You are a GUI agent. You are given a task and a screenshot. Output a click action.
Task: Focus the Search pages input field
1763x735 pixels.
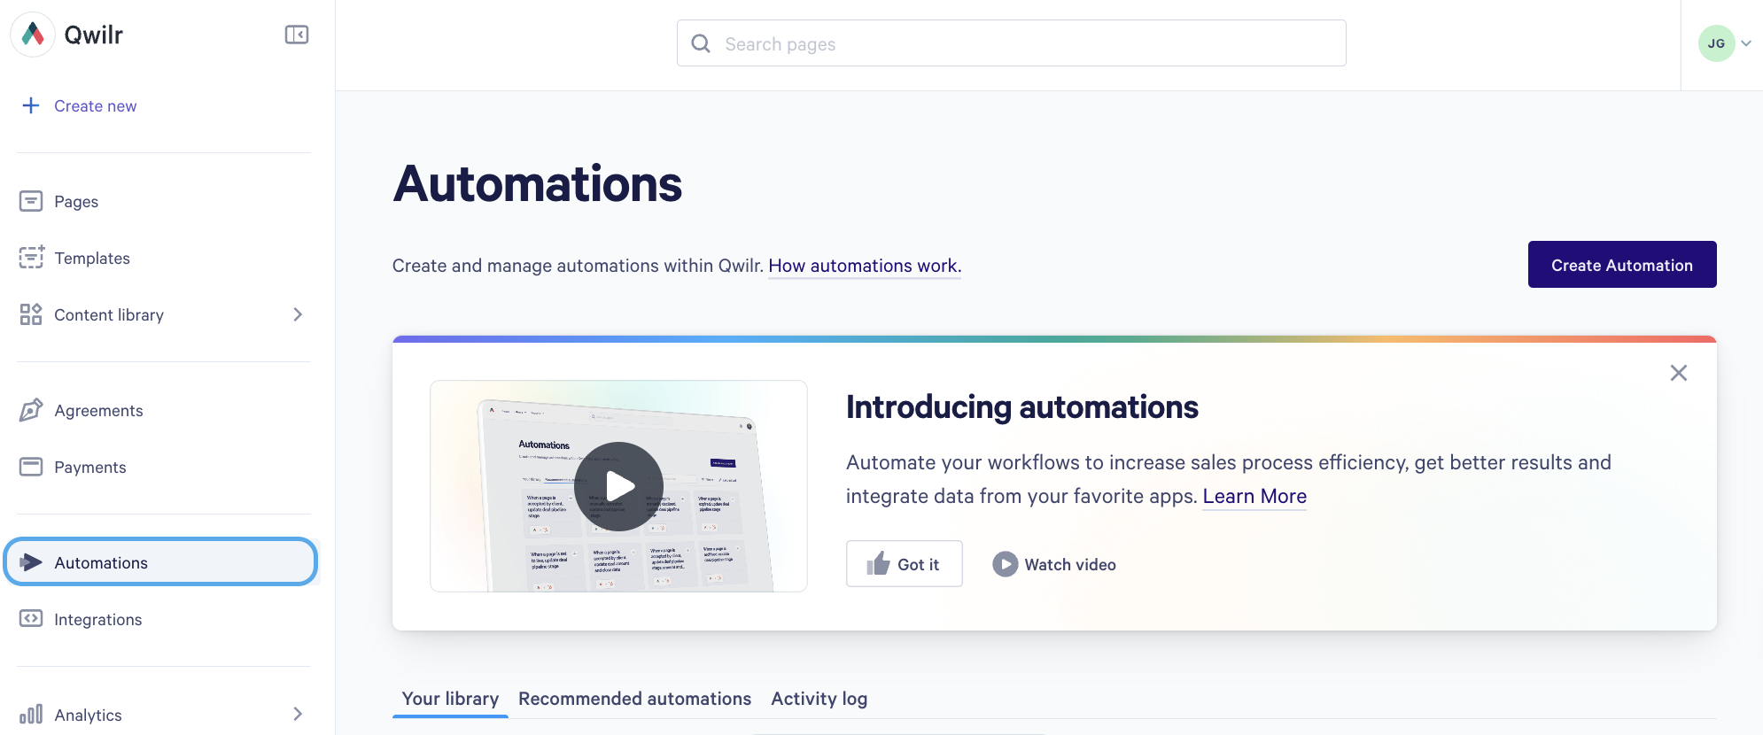(1011, 43)
